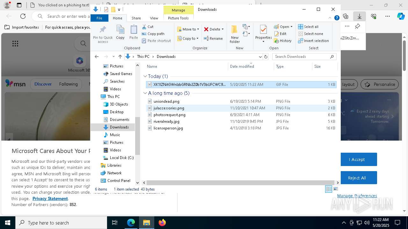Image resolution: width=408 pixels, height=229 pixels.
Task: Open Task View on the taskbar
Action: point(115,223)
